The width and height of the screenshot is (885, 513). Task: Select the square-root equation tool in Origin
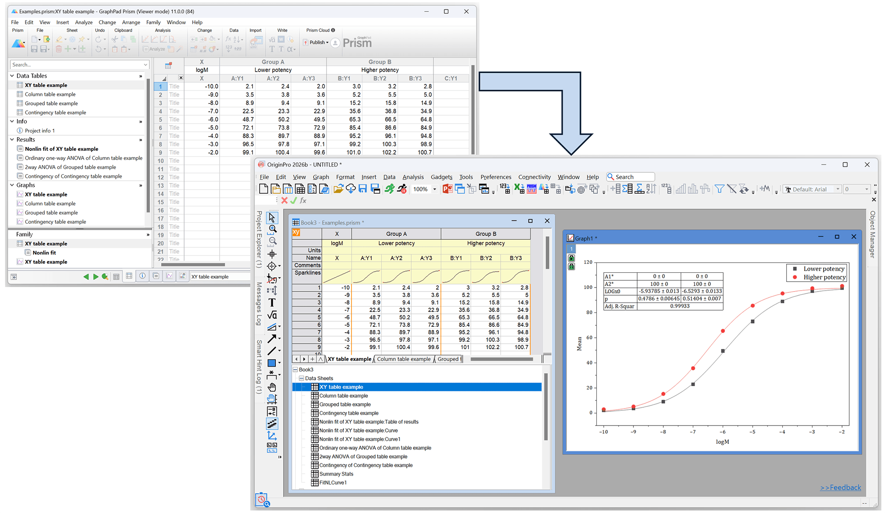272,315
